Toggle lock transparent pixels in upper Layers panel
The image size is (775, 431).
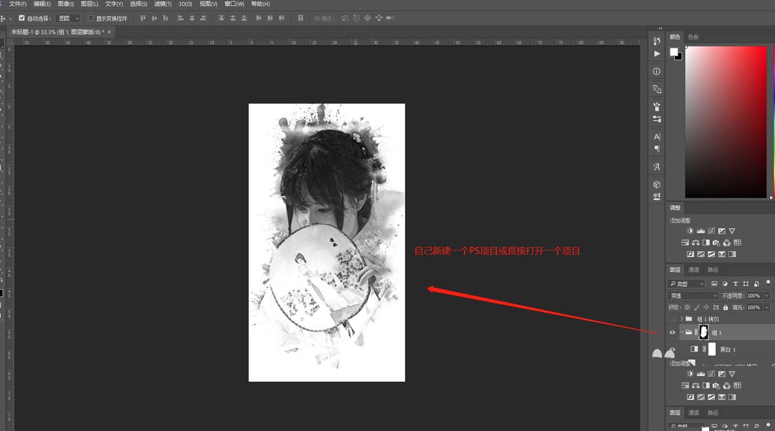pyautogui.click(x=687, y=307)
